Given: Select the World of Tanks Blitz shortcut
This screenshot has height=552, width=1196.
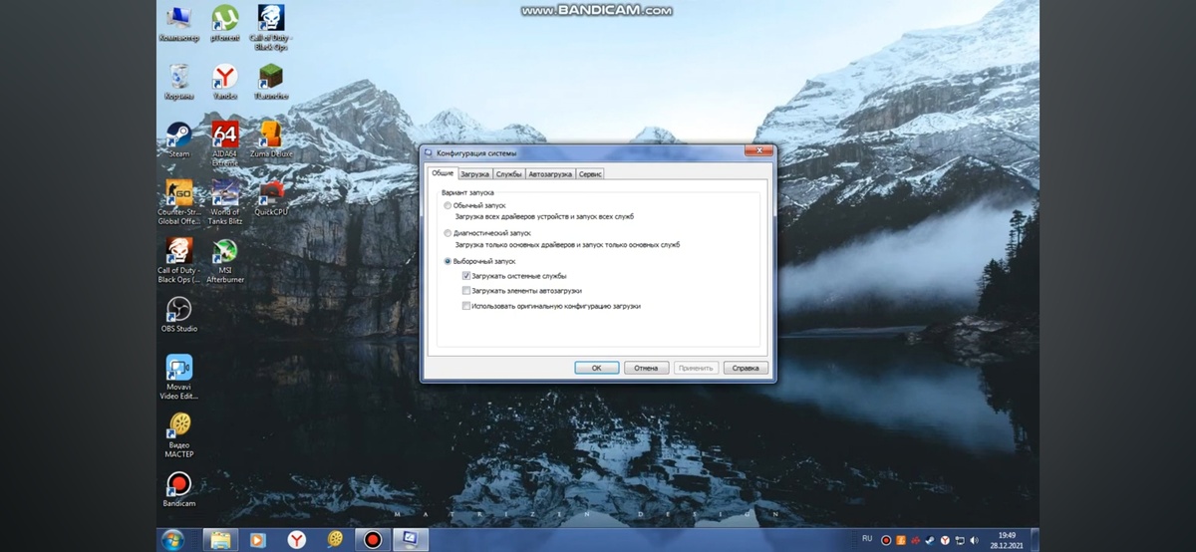Looking at the screenshot, I should (x=225, y=203).
